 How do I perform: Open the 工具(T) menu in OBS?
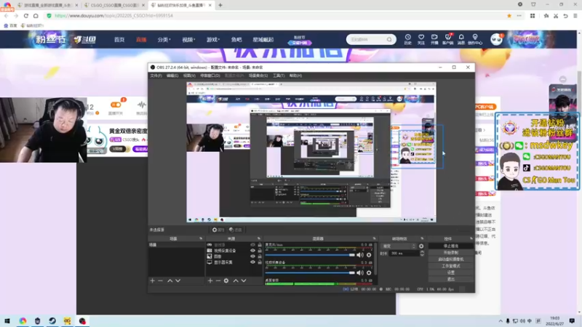(279, 76)
